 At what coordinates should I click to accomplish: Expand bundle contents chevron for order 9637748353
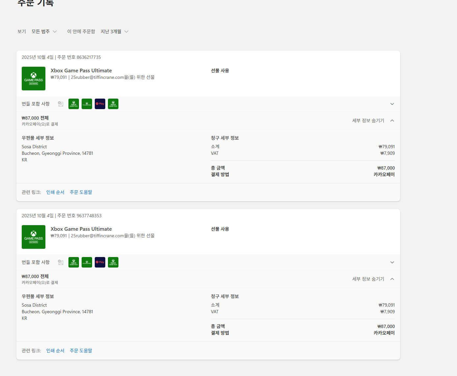click(x=392, y=262)
